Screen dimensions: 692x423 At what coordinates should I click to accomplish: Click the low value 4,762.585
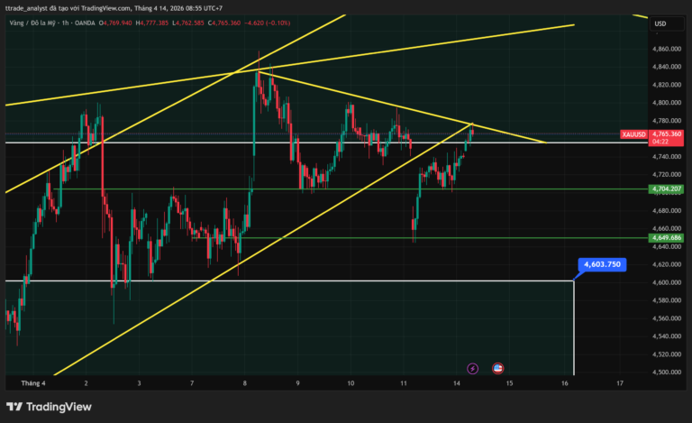[190, 23]
